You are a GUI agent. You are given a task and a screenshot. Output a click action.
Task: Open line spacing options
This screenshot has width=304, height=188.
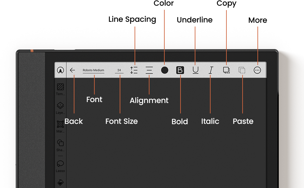(134, 70)
